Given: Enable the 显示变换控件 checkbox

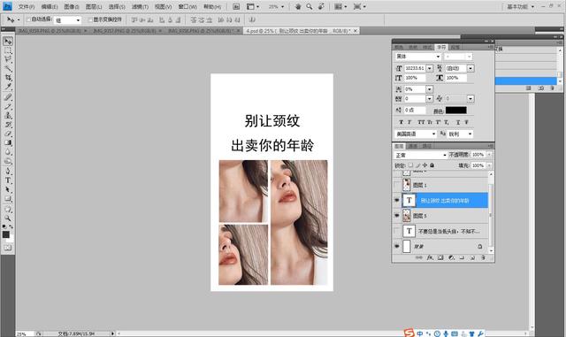Looking at the screenshot, I should point(90,19).
